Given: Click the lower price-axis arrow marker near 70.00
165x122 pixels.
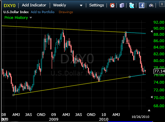Looking at the screenshot, I should click(151, 97).
